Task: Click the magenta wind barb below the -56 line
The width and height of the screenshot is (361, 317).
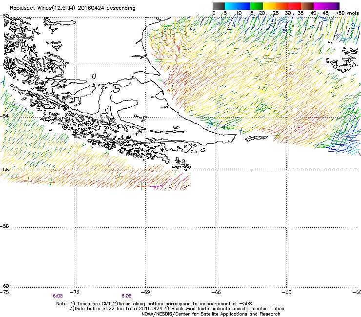Action: (x=155, y=187)
